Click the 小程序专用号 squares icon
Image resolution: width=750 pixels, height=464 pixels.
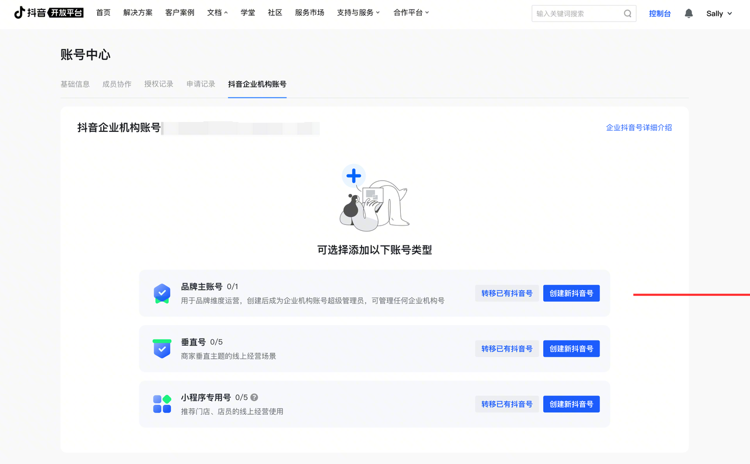(162, 404)
